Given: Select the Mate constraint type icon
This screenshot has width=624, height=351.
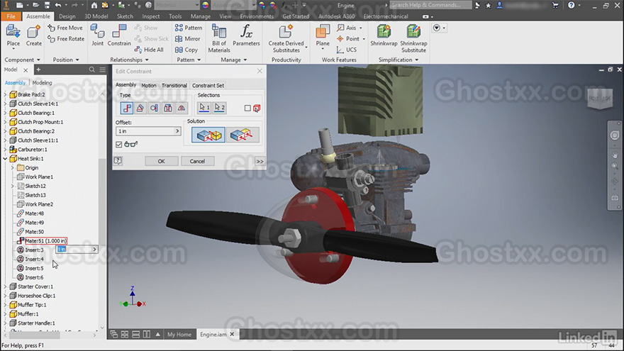Looking at the screenshot, I should pyautogui.click(x=126, y=108).
